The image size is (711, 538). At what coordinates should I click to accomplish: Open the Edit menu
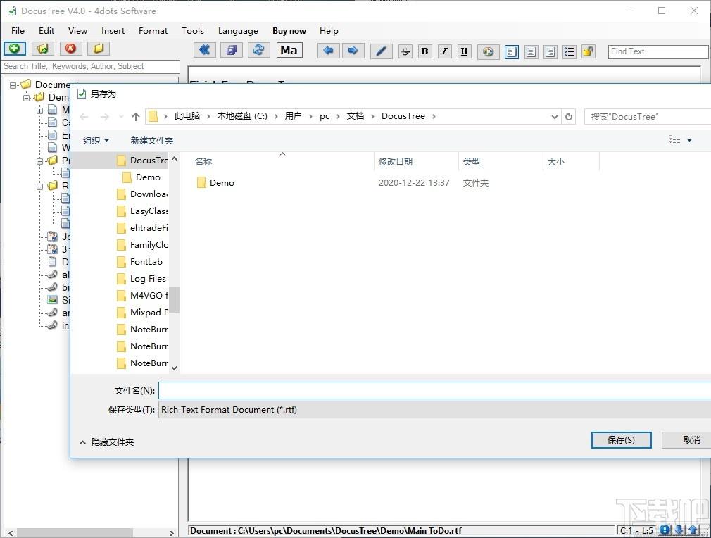pos(46,30)
